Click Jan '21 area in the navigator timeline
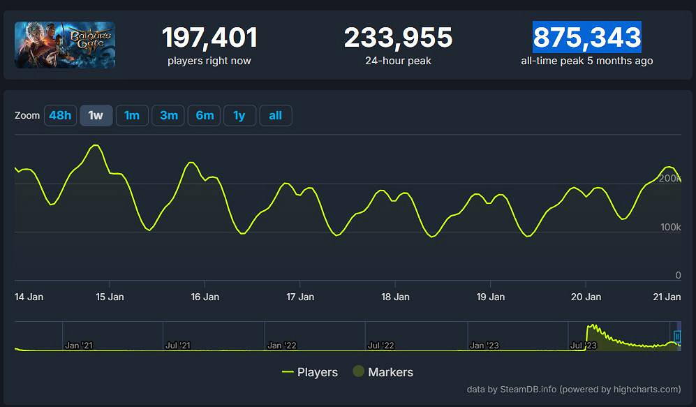The height and width of the screenshot is (407, 696). point(78,345)
